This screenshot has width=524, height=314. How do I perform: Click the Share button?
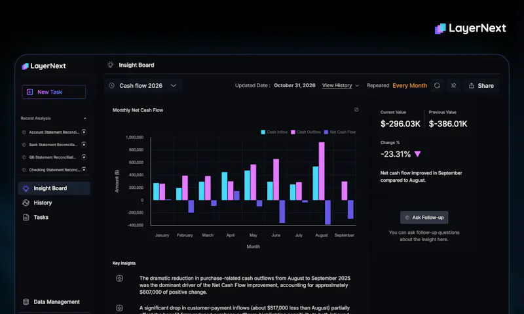(x=481, y=86)
